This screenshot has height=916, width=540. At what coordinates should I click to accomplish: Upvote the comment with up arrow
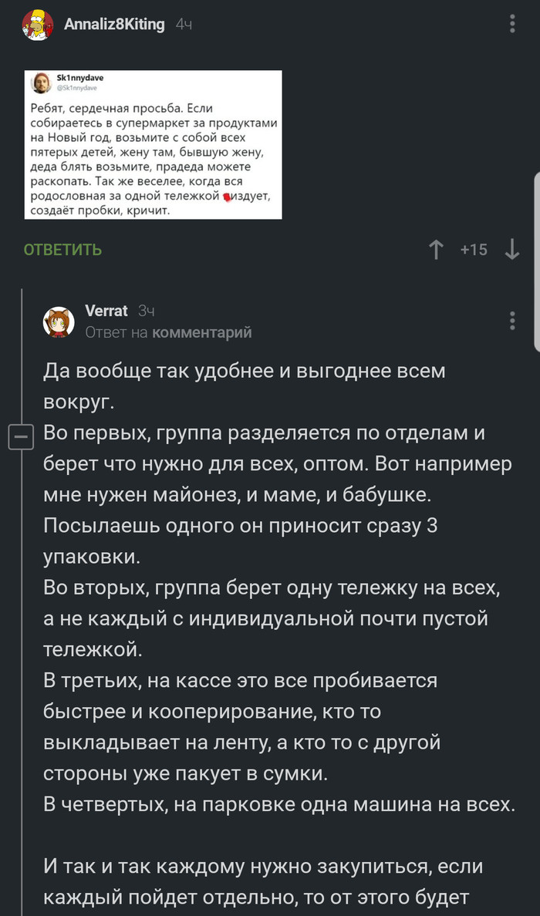[436, 249]
